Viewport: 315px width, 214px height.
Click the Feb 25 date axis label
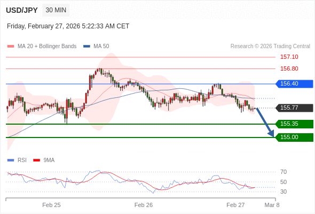pyautogui.click(x=51, y=205)
